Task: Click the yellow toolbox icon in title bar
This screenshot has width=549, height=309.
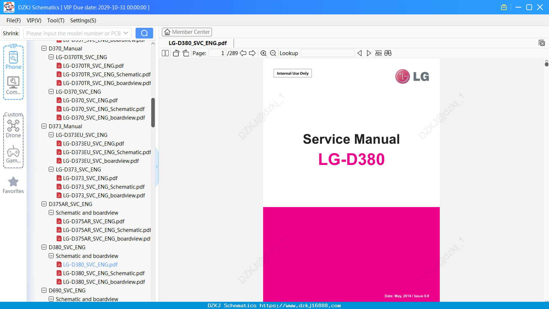Action: [504, 7]
